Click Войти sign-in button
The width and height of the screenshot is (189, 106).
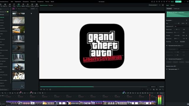172,1
